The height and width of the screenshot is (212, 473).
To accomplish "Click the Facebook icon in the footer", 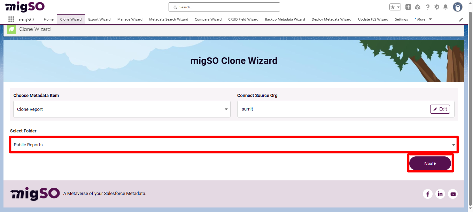I will [x=428, y=194].
